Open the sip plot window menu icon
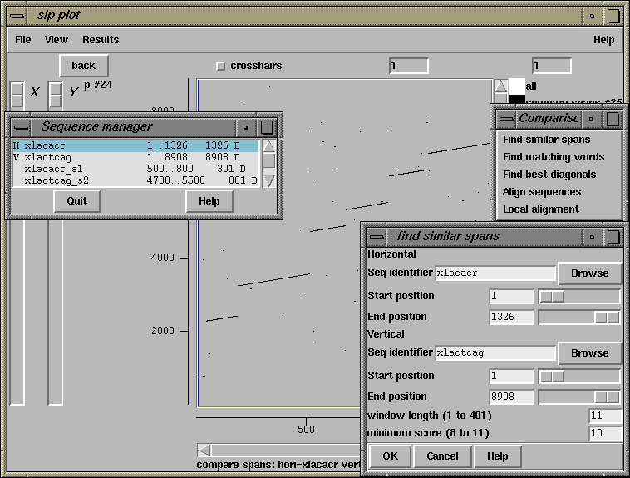Viewport: 630px width, 478px height. tap(17, 16)
